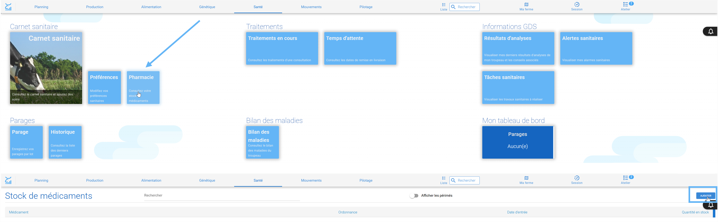The image size is (718, 222).
Task: Click the app logo above the Carnet sanitaire section
Action: tap(8, 7)
